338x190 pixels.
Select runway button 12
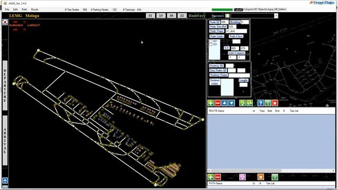coord(182,15)
